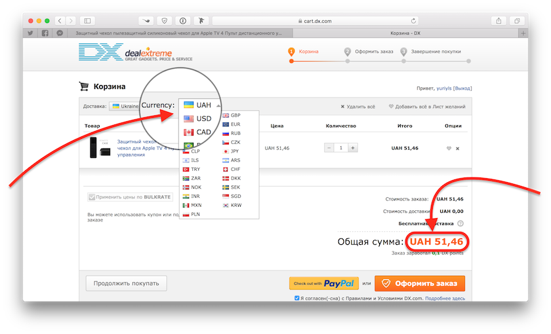The height and width of the screenshot is (334, 551).
Task: Check out with PayPal button
Action: pyautogui.click(x=323, y=284)
